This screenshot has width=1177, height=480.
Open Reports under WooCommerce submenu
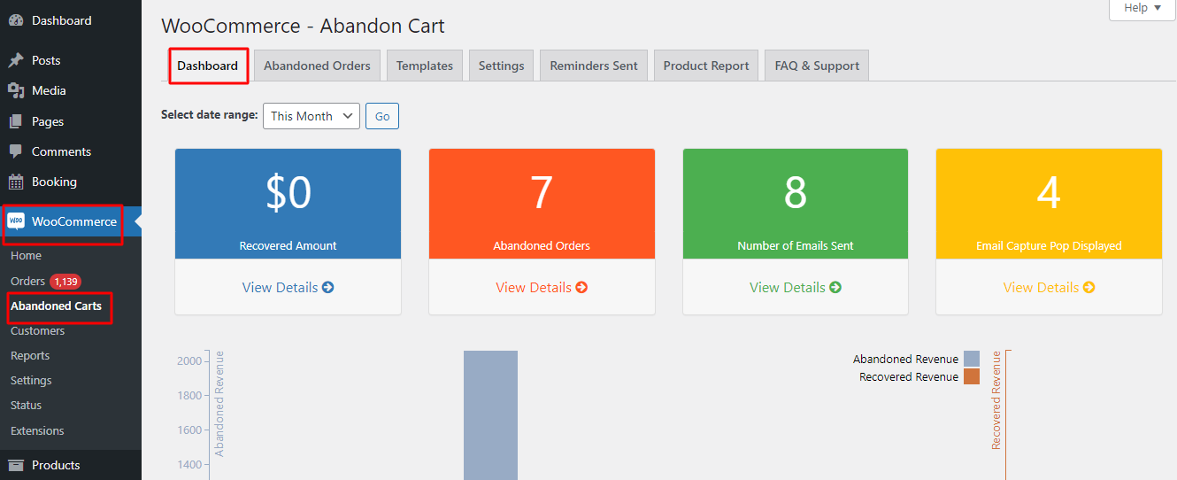pyautogui.click(x=30, y=355)
